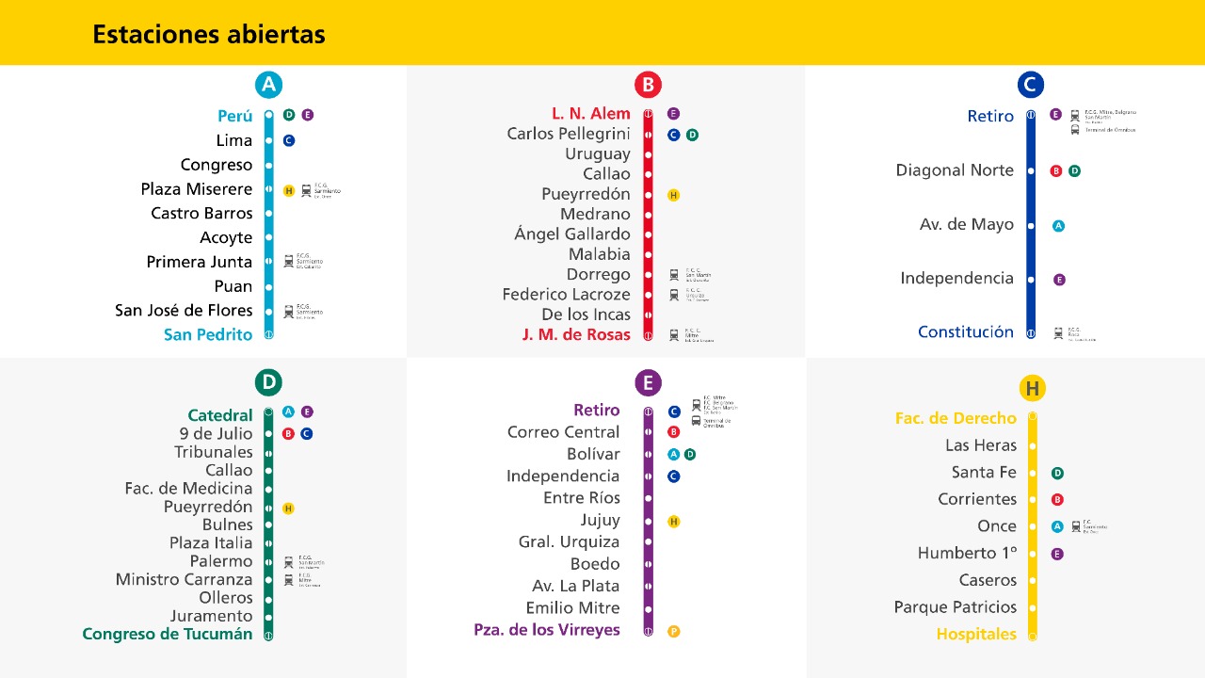Click the train icon next to Federico Lacroze
1205x678 pixels.
(674, 295)
